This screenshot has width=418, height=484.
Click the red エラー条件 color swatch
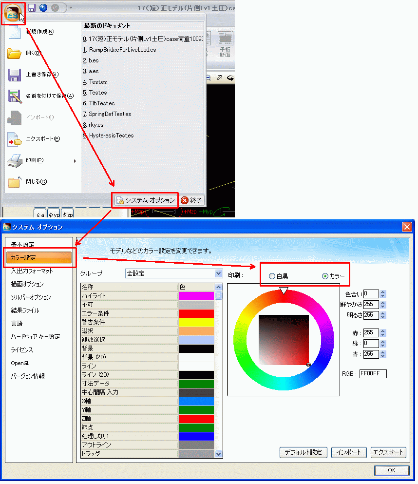tap(196, 313)
